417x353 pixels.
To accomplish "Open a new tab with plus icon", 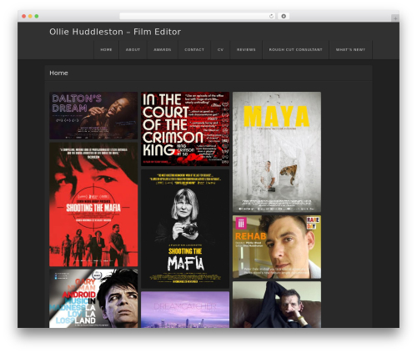I will coord(395,18).
